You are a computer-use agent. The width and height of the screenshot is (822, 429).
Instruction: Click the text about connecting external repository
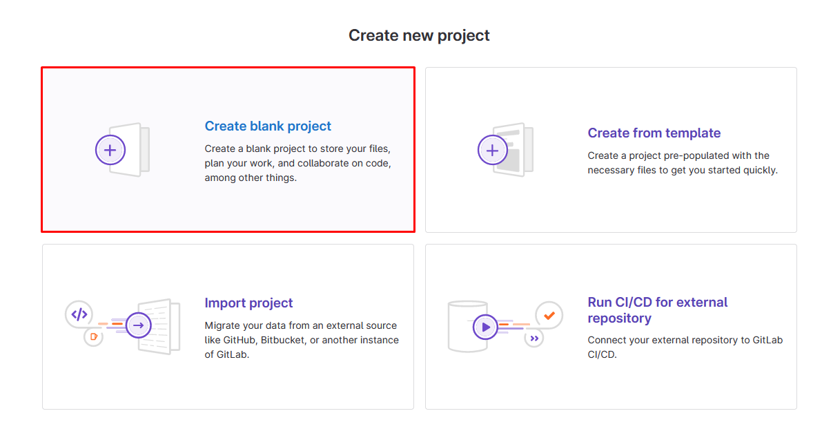coord(685,347)
